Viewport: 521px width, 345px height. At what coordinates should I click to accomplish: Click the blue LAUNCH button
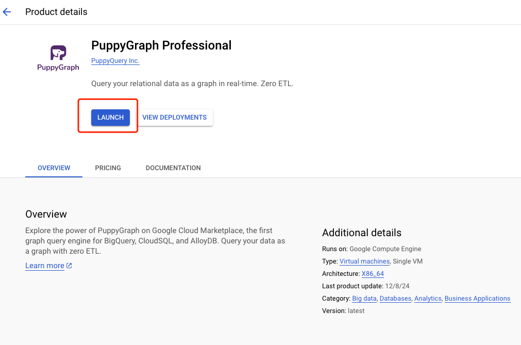click(x=110, y=118)
